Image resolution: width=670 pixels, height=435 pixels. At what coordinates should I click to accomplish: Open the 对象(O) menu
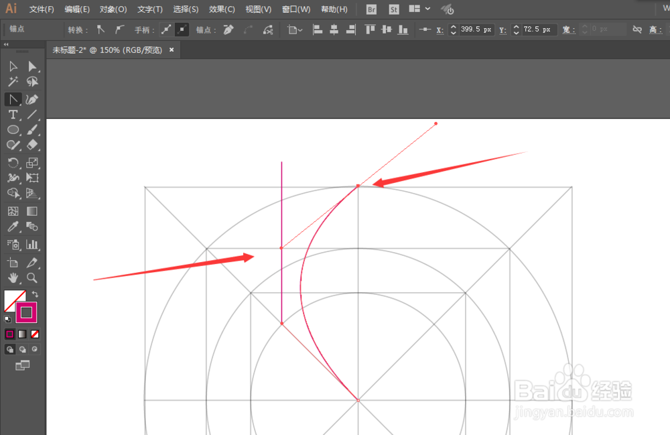point(113,9)
